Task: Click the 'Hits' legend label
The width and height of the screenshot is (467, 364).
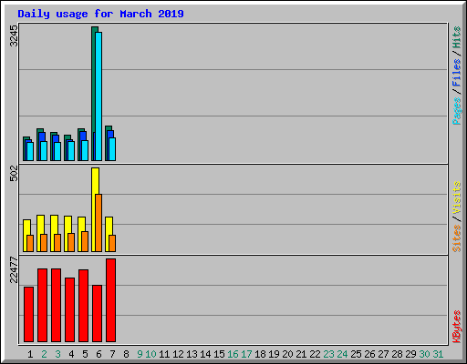Action: [456, 37]
